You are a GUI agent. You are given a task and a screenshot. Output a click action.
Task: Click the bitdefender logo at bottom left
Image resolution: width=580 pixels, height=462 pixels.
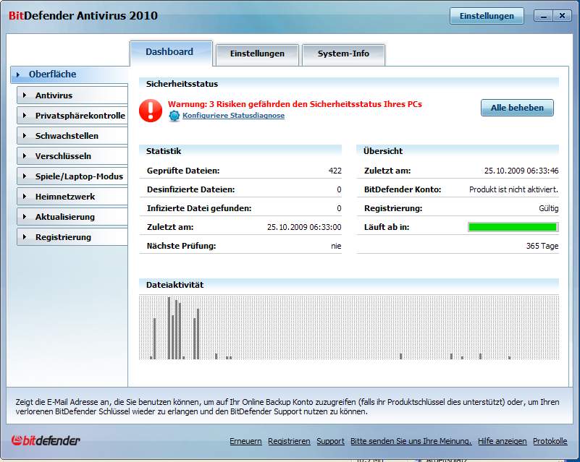point(46,440)
